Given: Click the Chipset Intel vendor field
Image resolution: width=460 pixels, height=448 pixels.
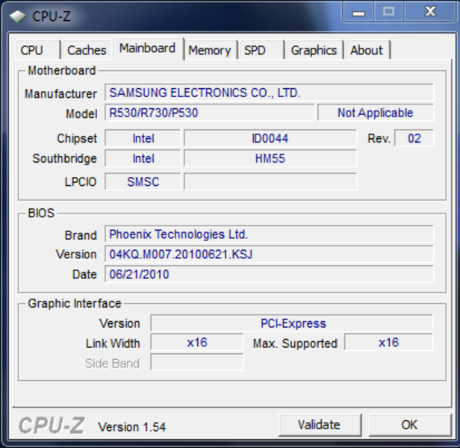Looking at the screenshot, I should click(143, 138).
